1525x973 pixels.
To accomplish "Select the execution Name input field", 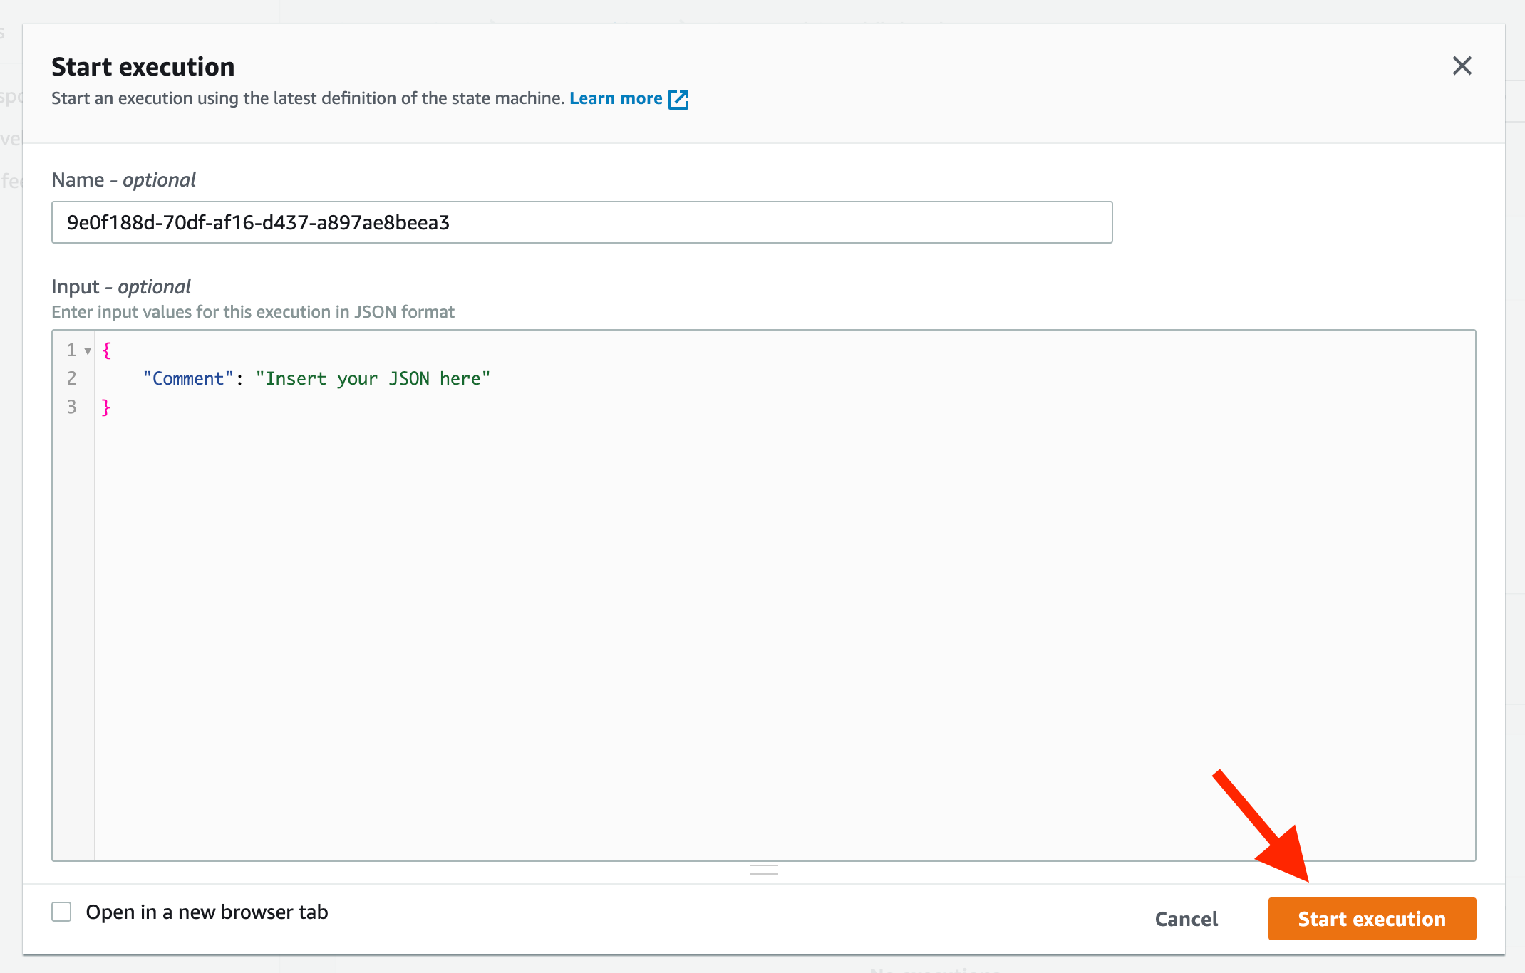I will coord(582,221).
